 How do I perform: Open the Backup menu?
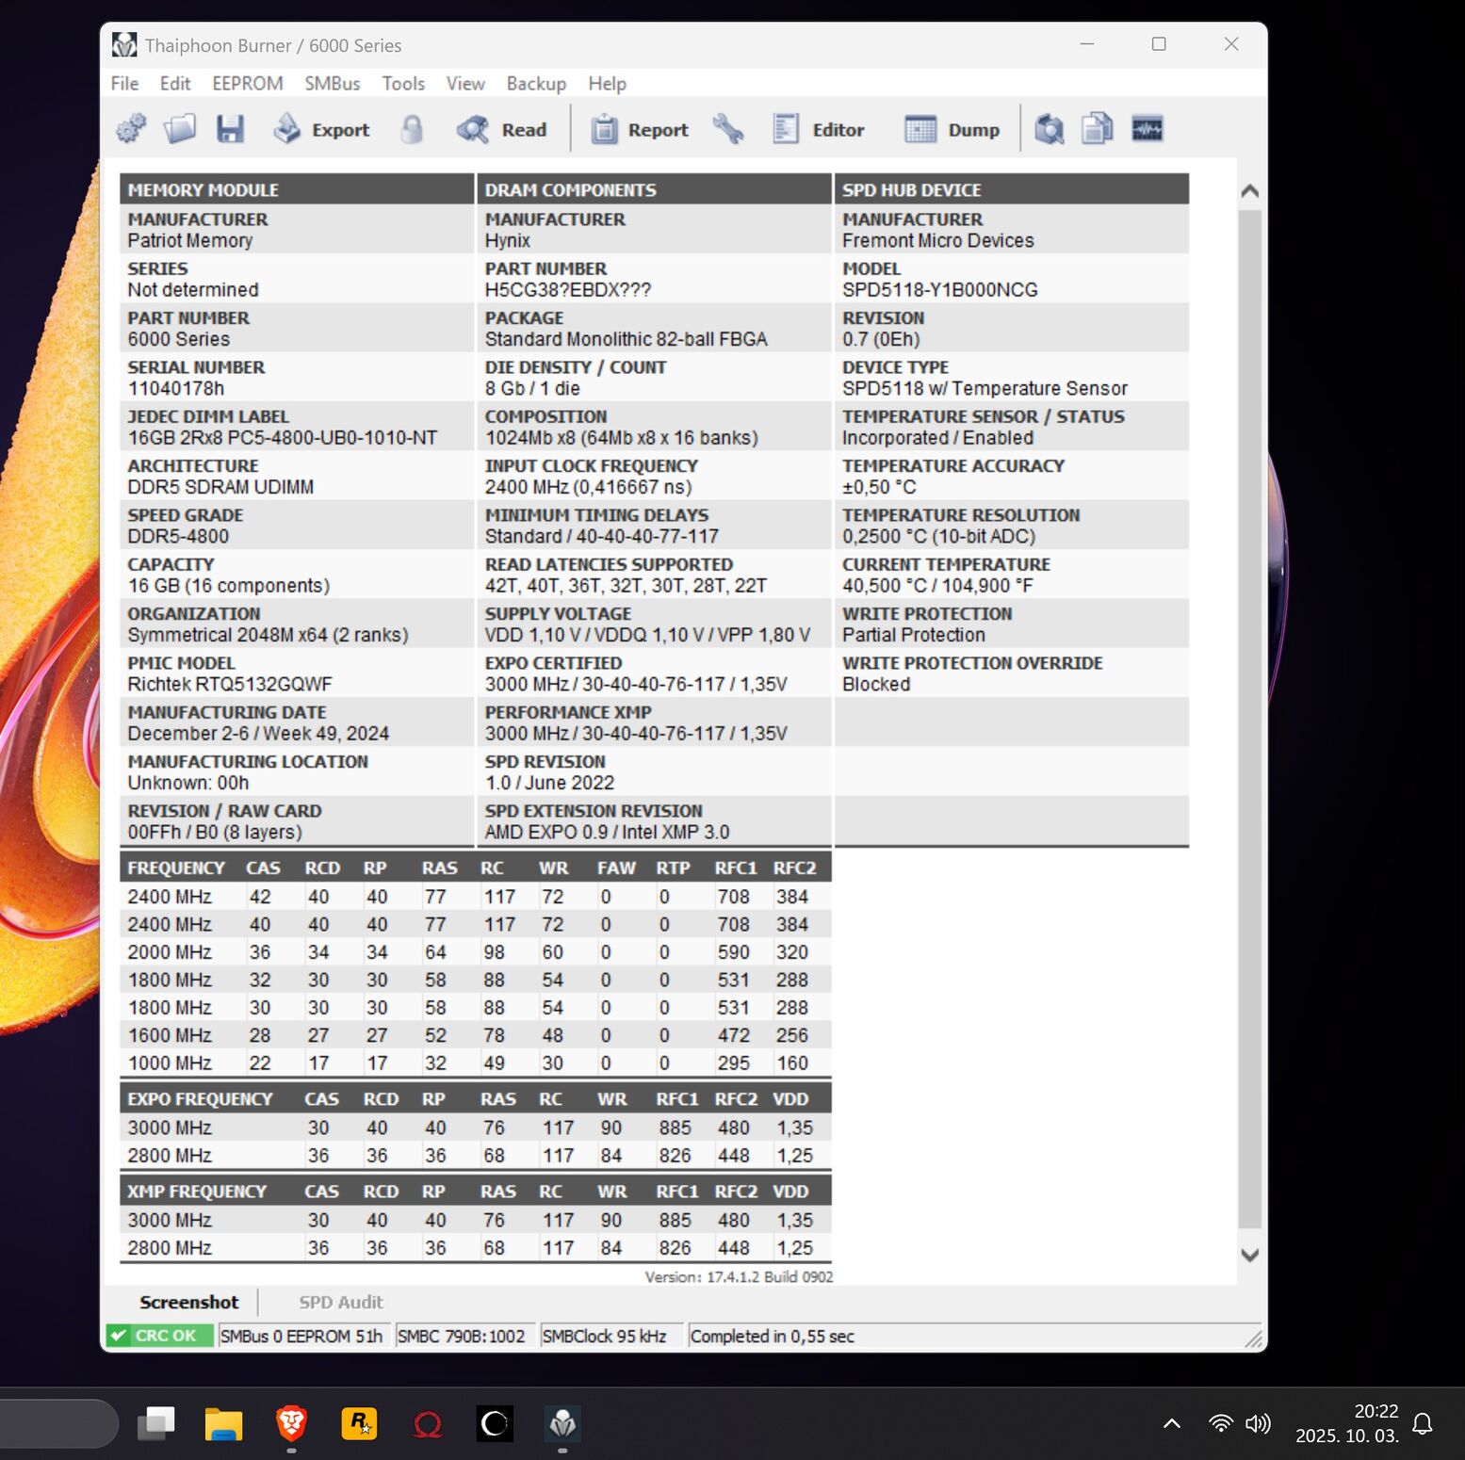536,83
